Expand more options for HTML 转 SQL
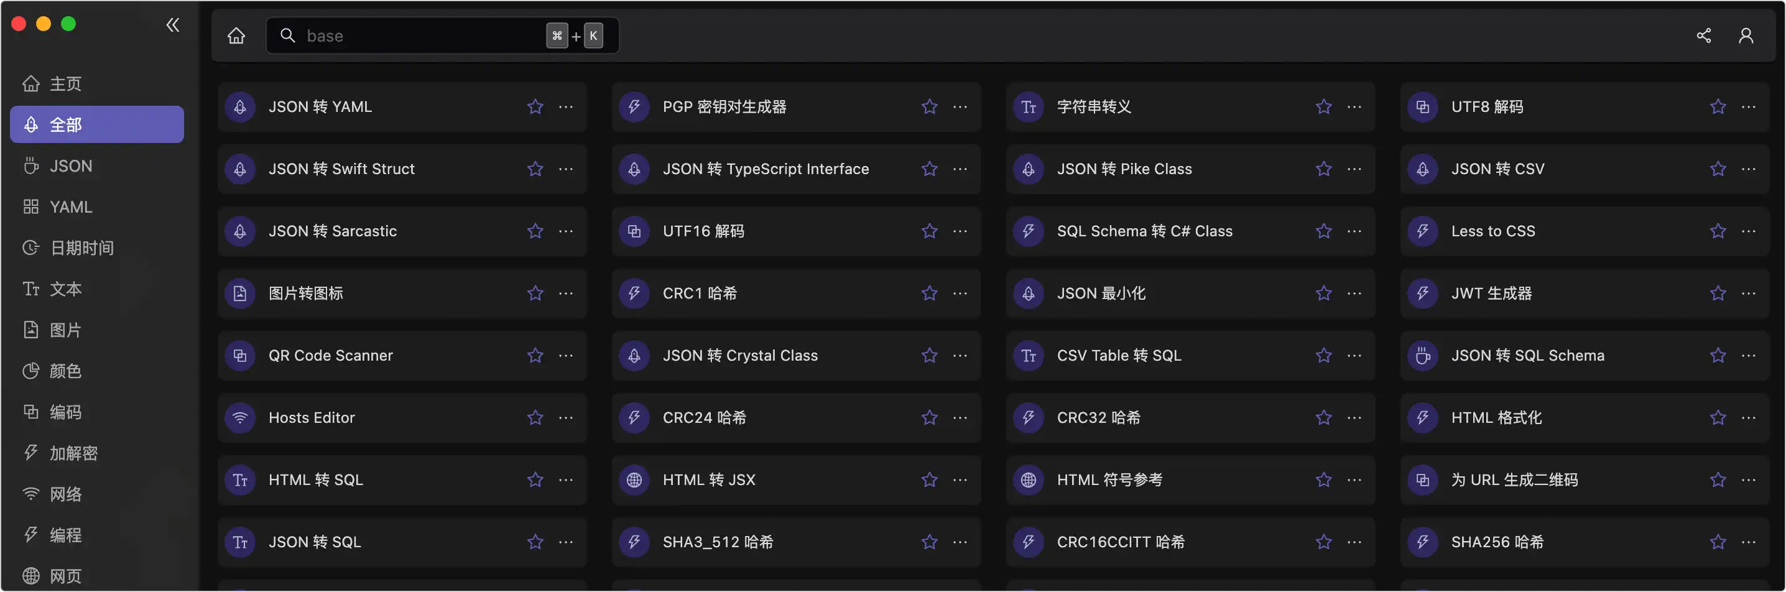 (566, 479)
